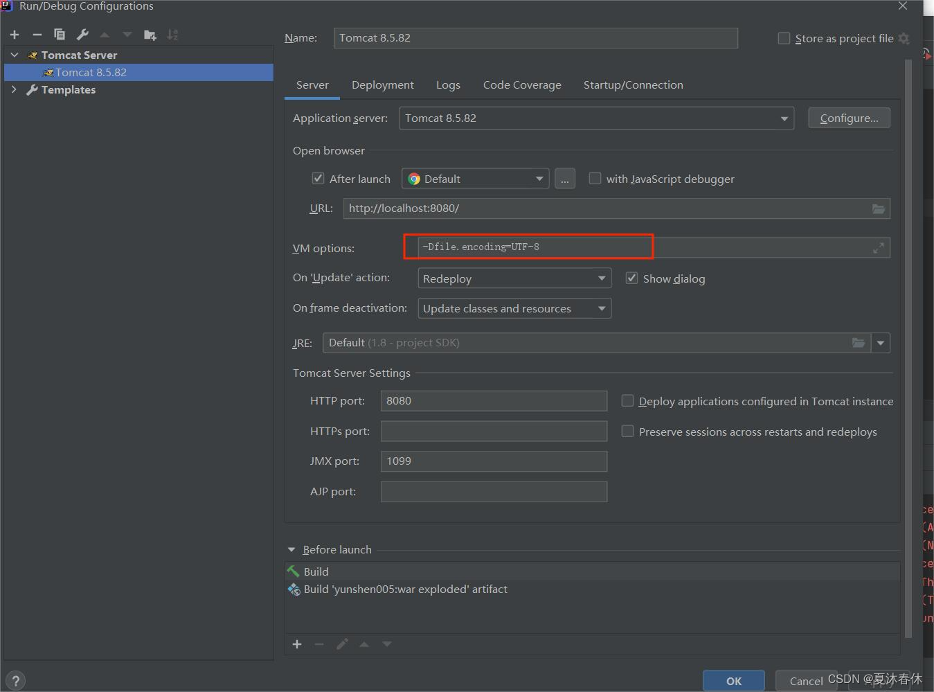Move configuration down arrow in toolbar

pos(127,35)
